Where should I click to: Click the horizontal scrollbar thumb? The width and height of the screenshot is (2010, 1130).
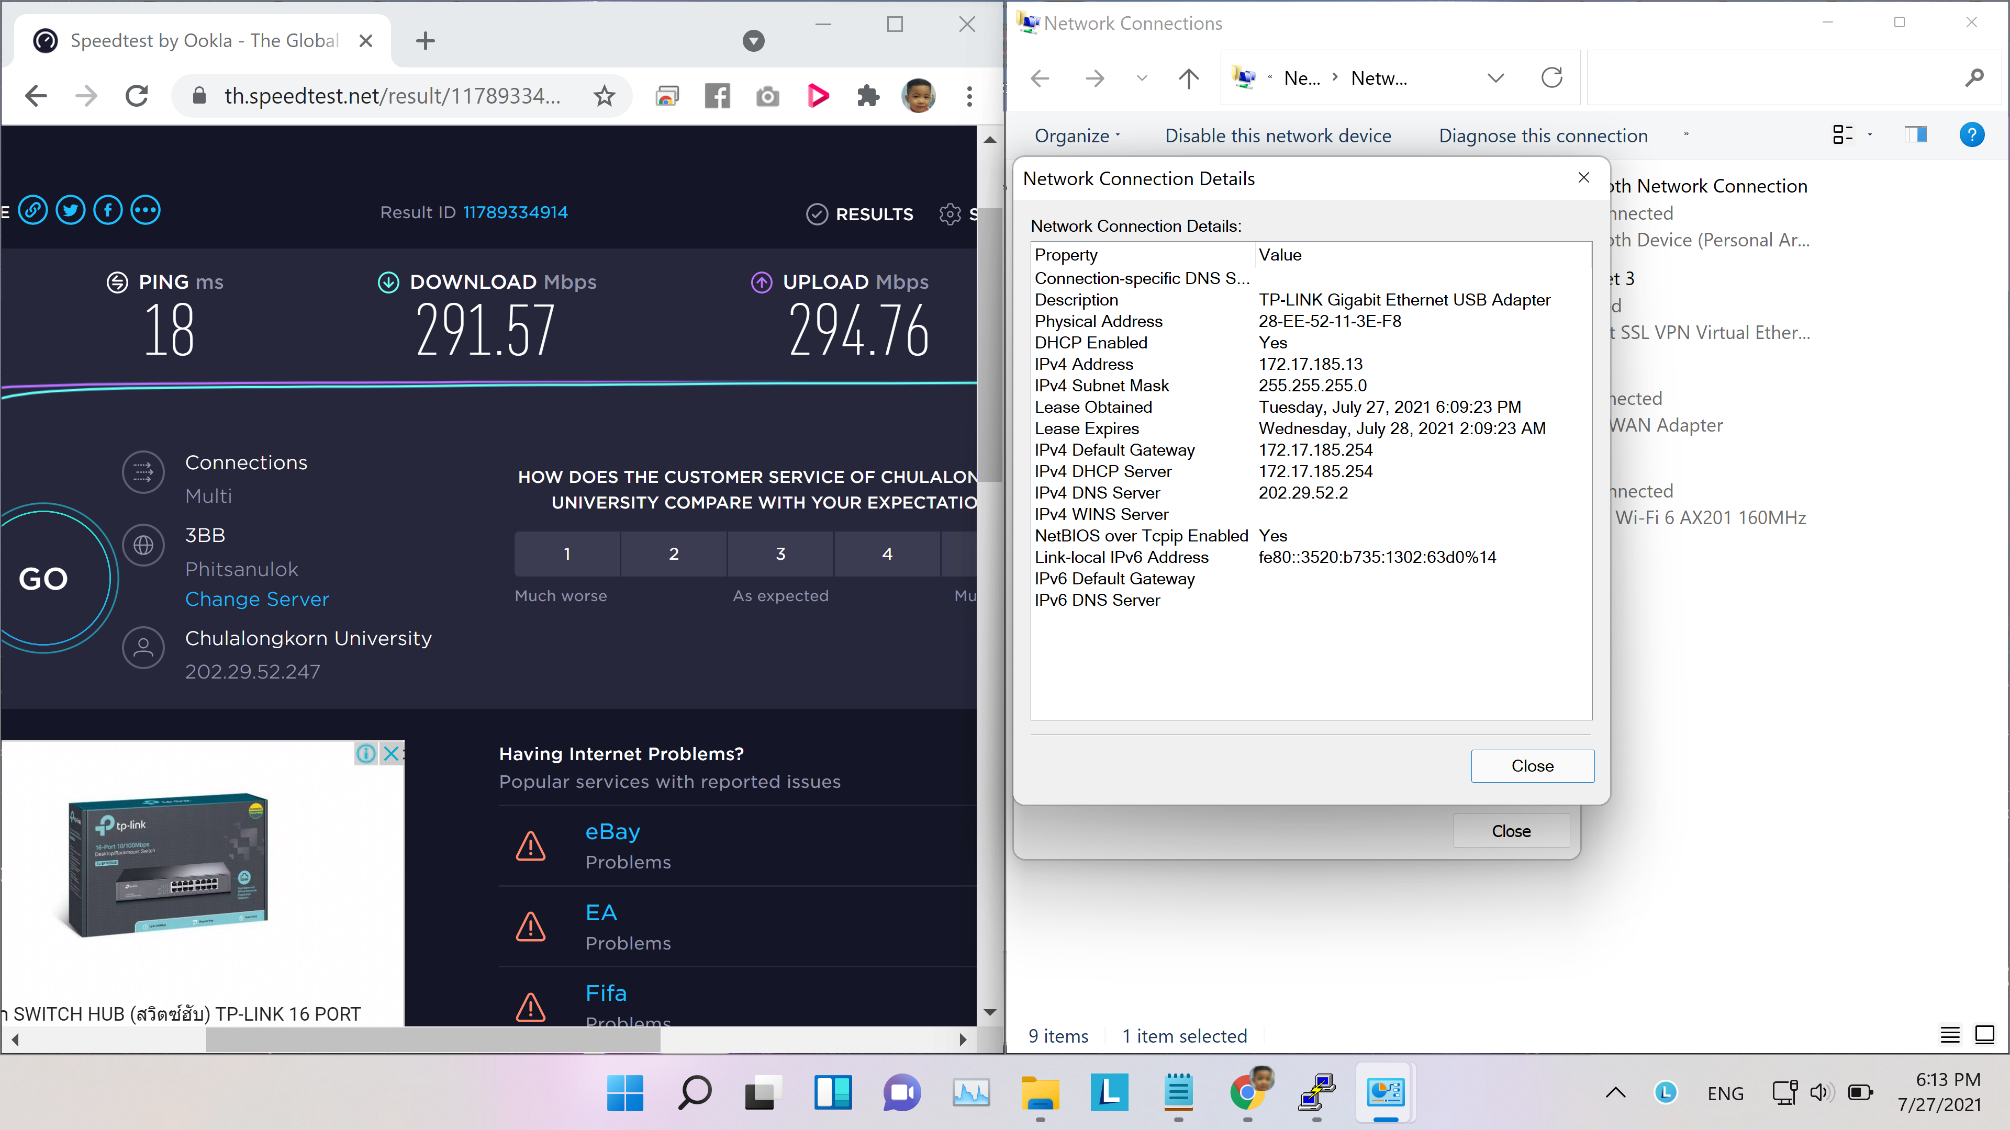(x=433, y=1039)
